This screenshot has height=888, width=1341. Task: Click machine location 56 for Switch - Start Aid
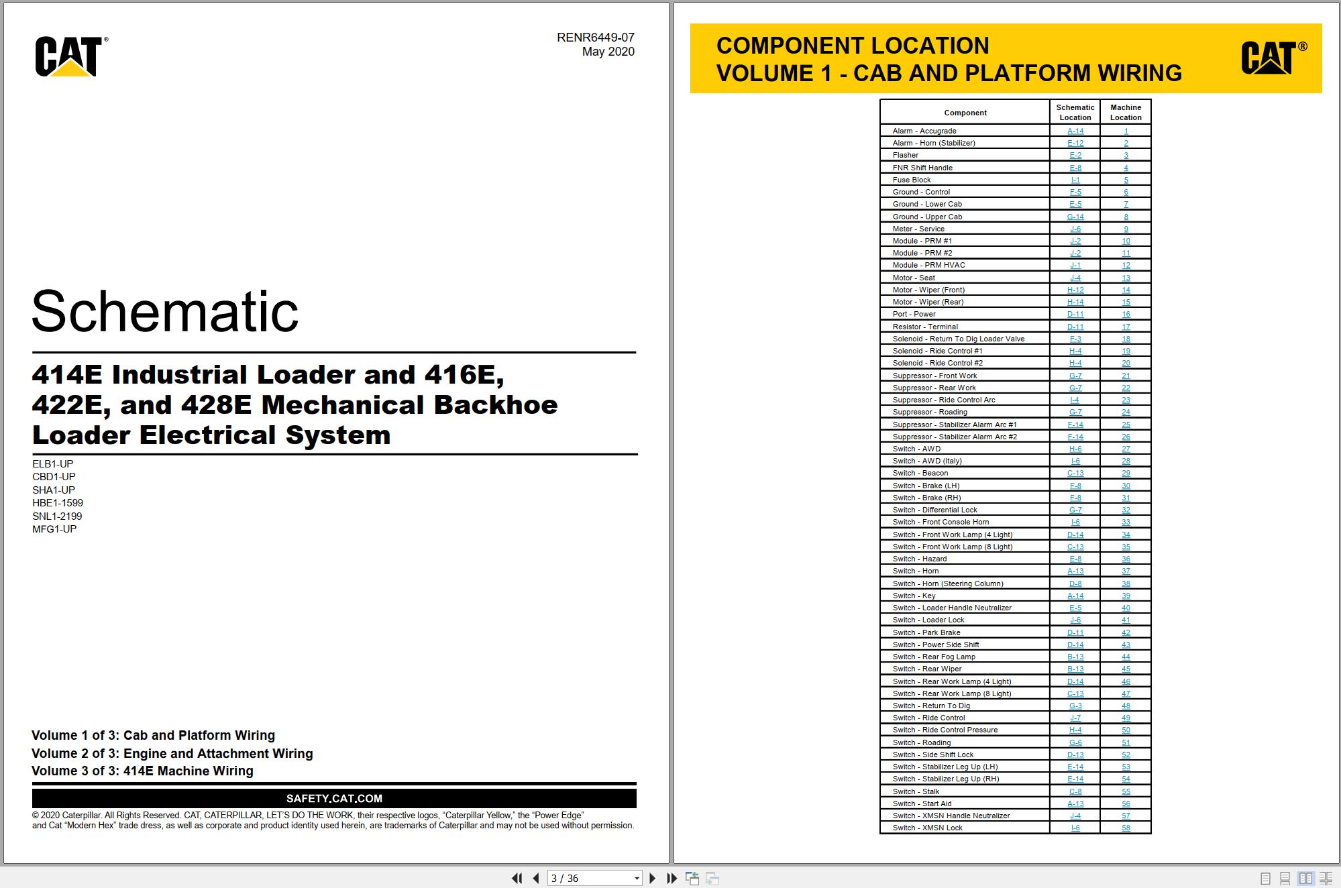(1126, 803)
